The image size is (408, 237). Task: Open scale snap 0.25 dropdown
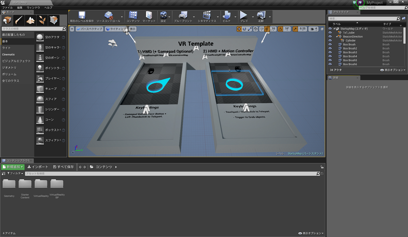(x=303, y=29)
